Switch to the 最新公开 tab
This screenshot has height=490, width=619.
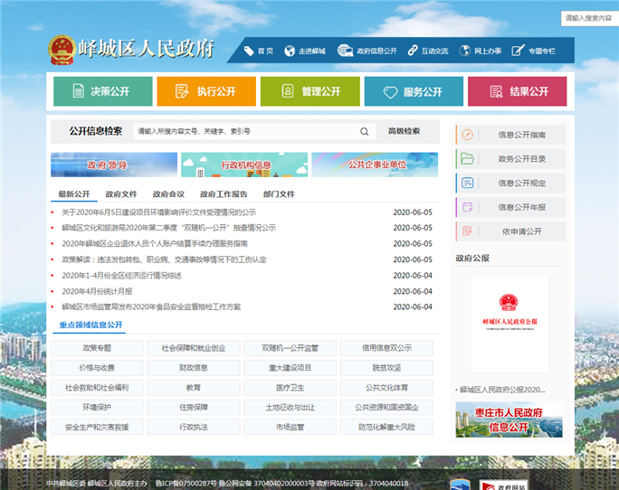pyautogui.click(x=74, y=194)
